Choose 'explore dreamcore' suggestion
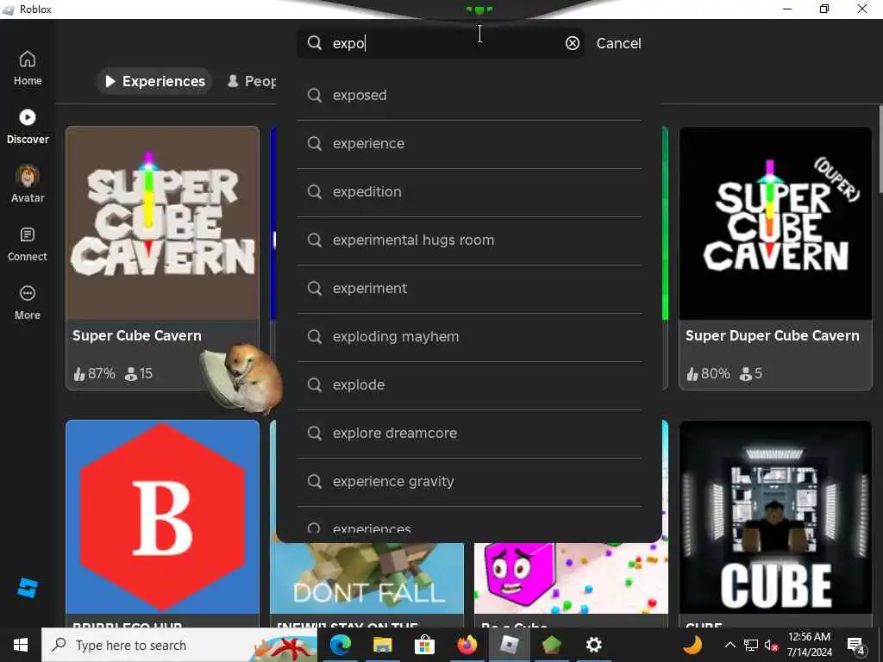This screenshot has width=883, height=662. [469, 434]
